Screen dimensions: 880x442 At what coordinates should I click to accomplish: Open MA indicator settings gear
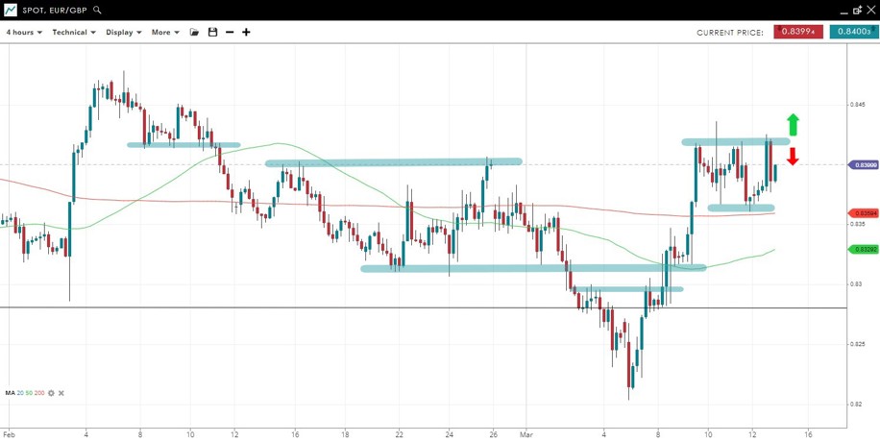tap(51, 393)
